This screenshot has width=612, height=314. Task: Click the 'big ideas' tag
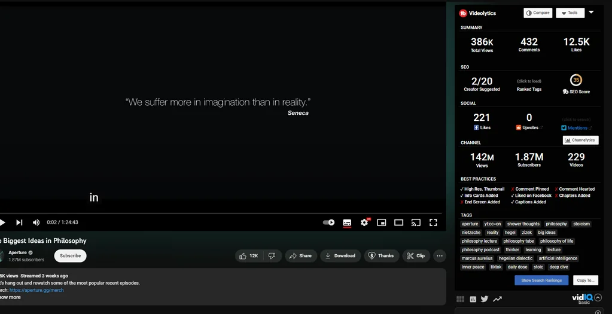point(546,233)
